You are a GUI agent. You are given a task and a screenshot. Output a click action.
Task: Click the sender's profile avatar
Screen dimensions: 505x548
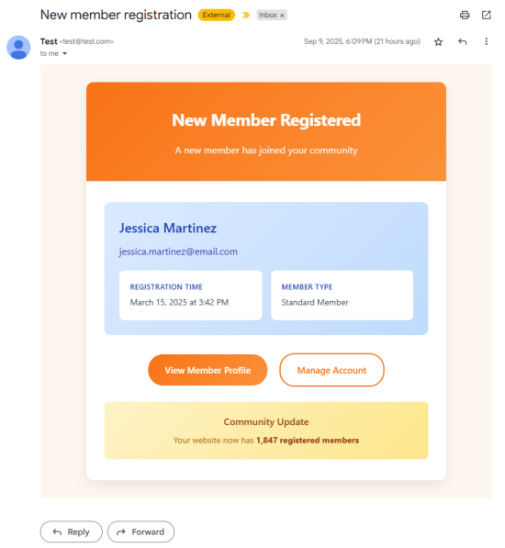(x=18, y=47)
